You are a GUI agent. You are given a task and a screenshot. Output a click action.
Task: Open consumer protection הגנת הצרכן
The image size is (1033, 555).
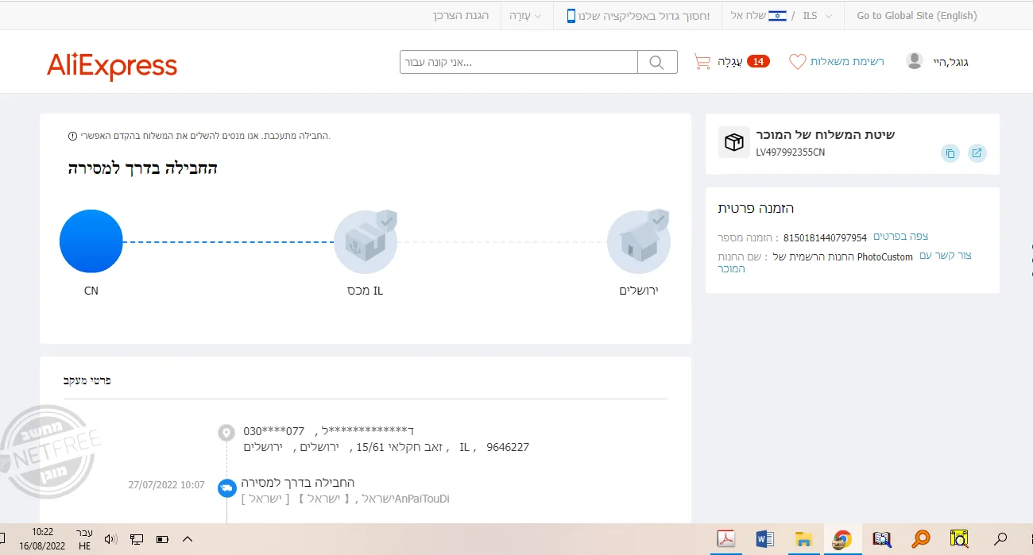click(x=461, y=15)
